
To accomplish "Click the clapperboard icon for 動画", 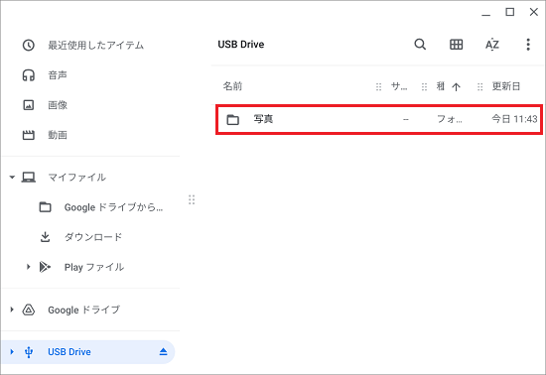I will tap(28, 135).
